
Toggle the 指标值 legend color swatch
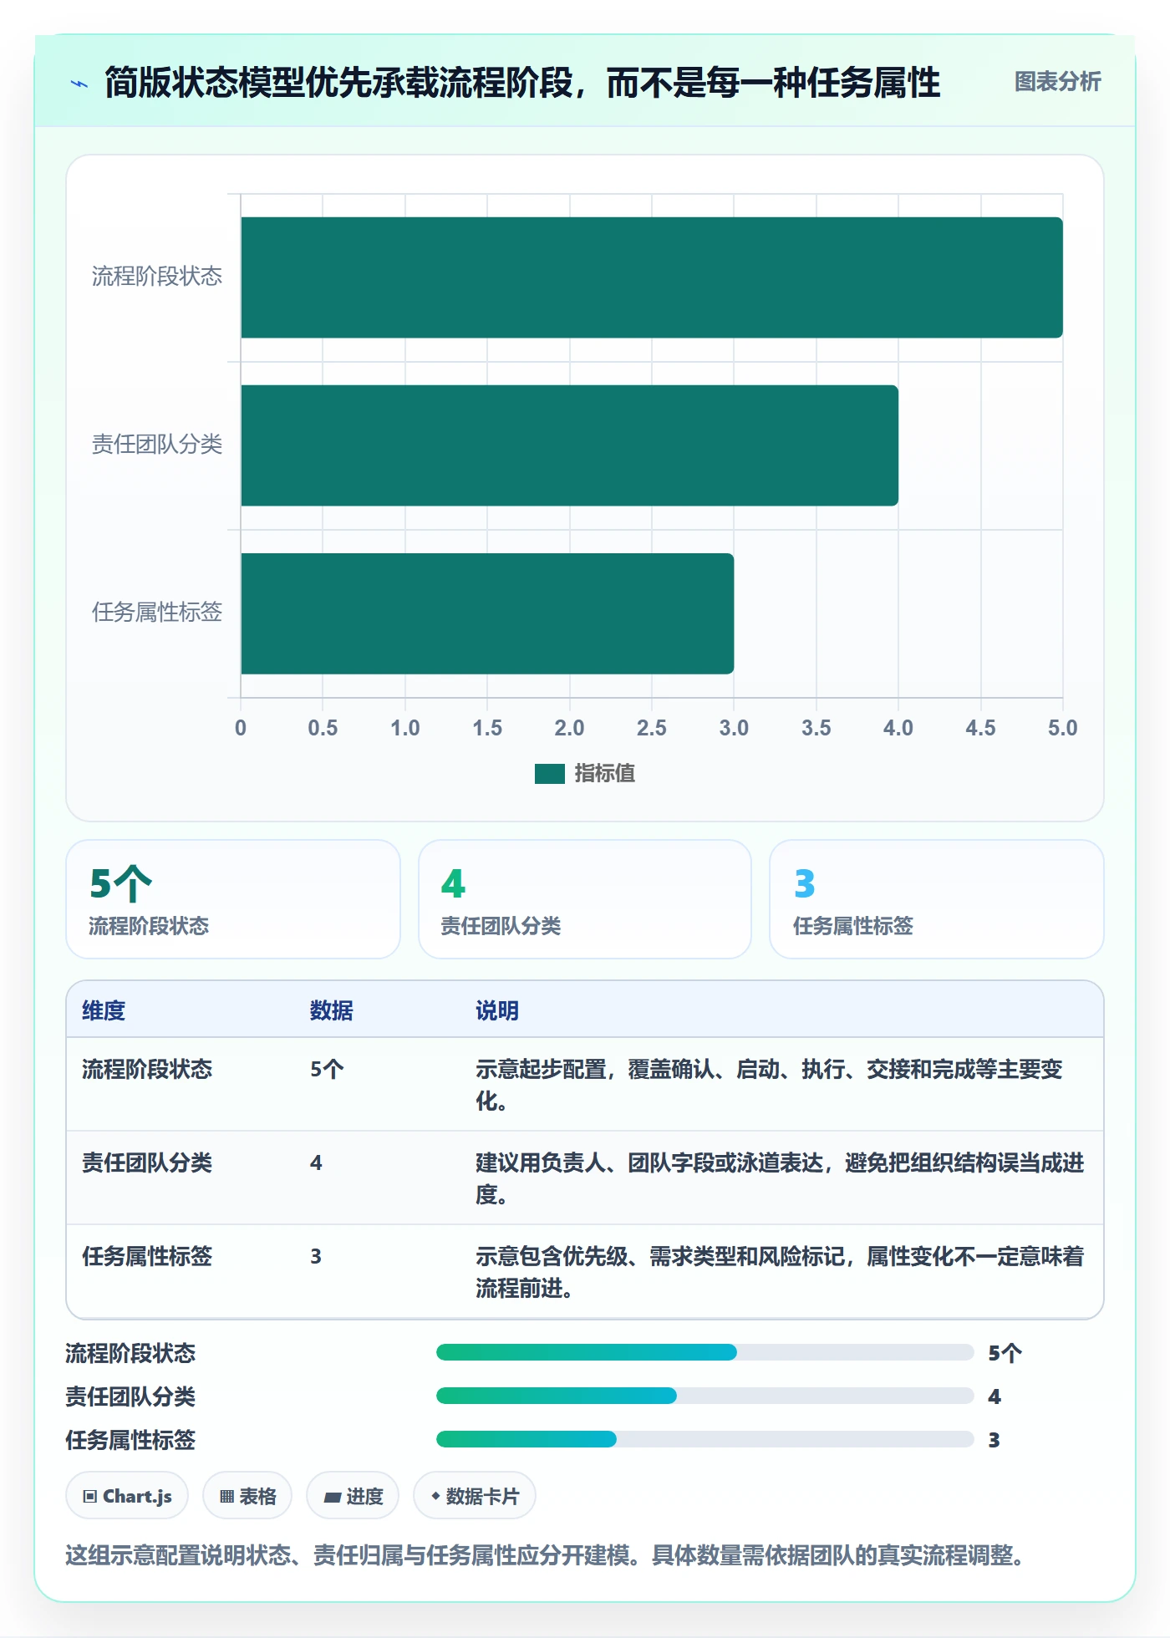pos(550,774)
